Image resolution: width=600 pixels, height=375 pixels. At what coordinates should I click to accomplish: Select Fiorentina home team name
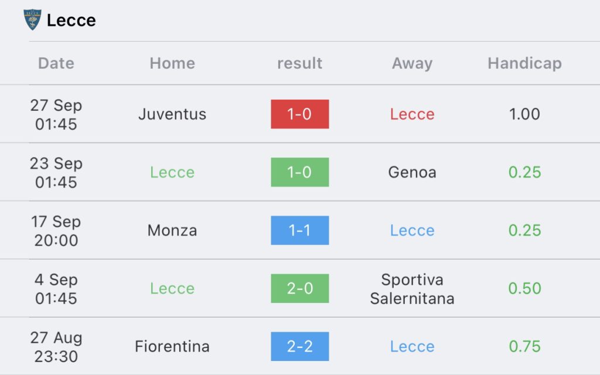[172, 346]
